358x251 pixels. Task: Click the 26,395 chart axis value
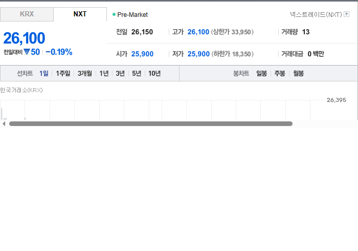[x=337, y=100]
